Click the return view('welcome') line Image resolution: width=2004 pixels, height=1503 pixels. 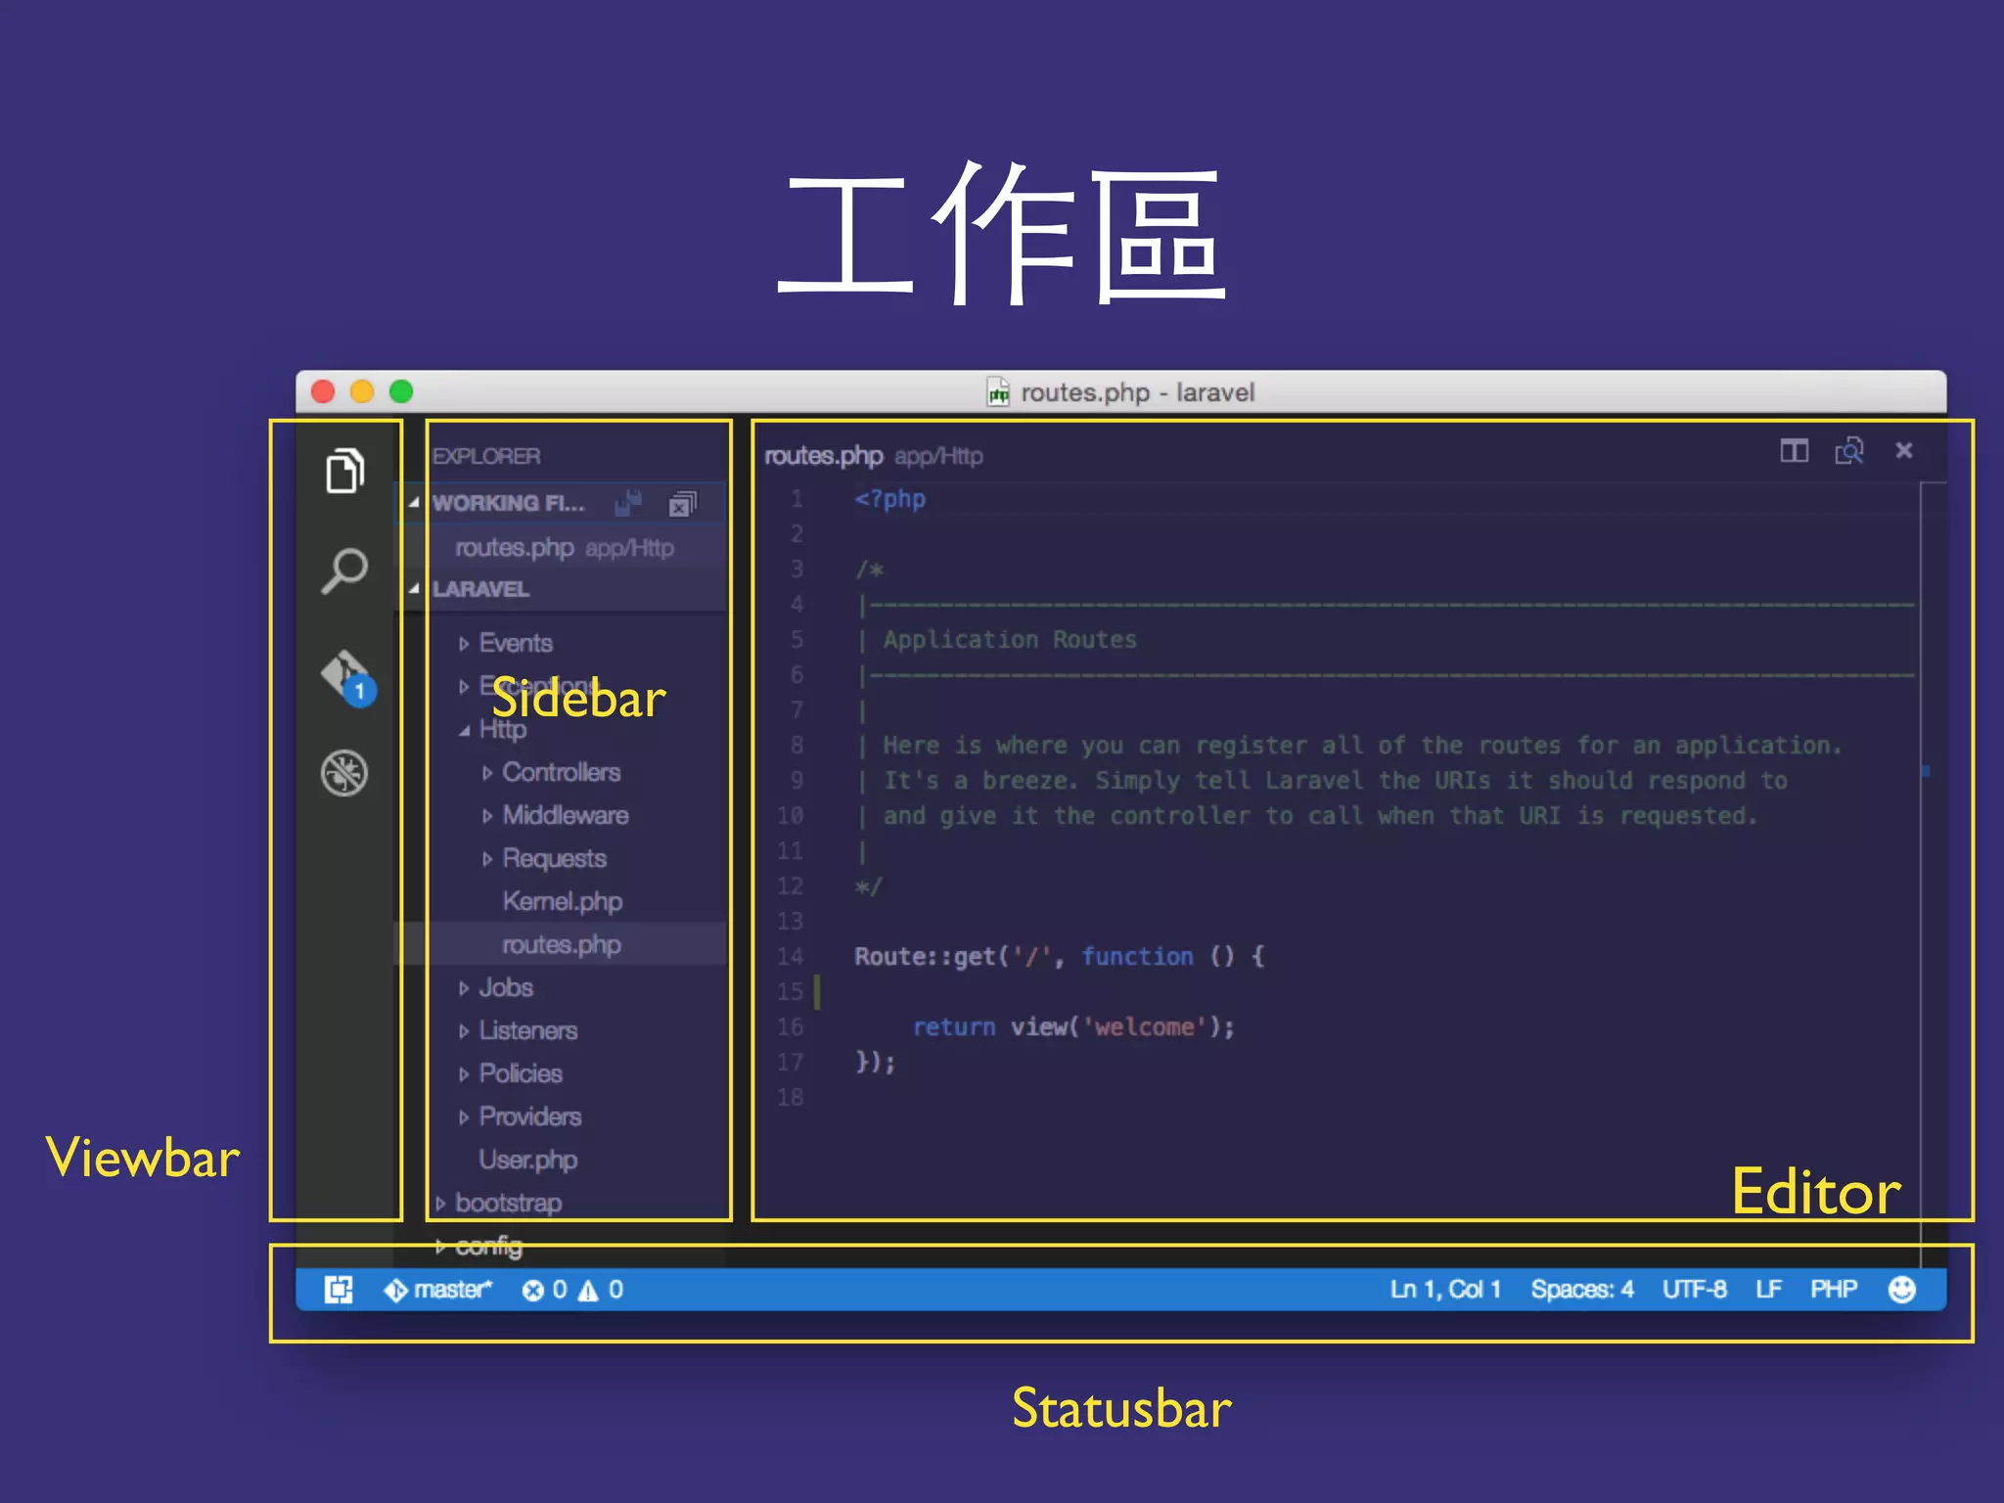[1073, 1027]
